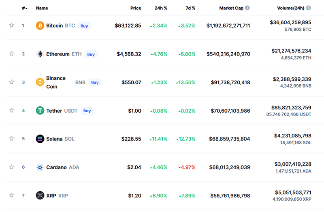324x212 pixels.
Task: Open the Tether name link
Action: click(54, 111)
